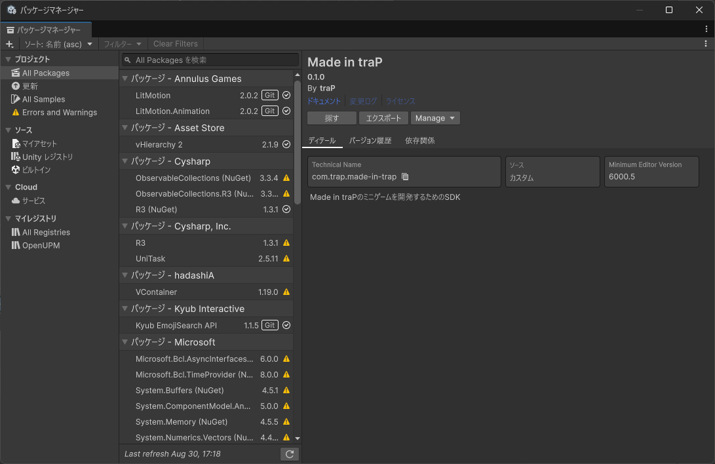Collapse the Microsoft package group
This screenshot has width=715, height=464.
tap(125, 342)
